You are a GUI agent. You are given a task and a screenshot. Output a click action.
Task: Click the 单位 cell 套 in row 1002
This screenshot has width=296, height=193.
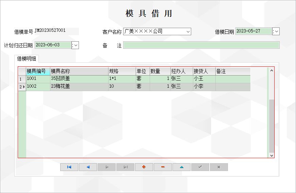[x=143, y=87]
